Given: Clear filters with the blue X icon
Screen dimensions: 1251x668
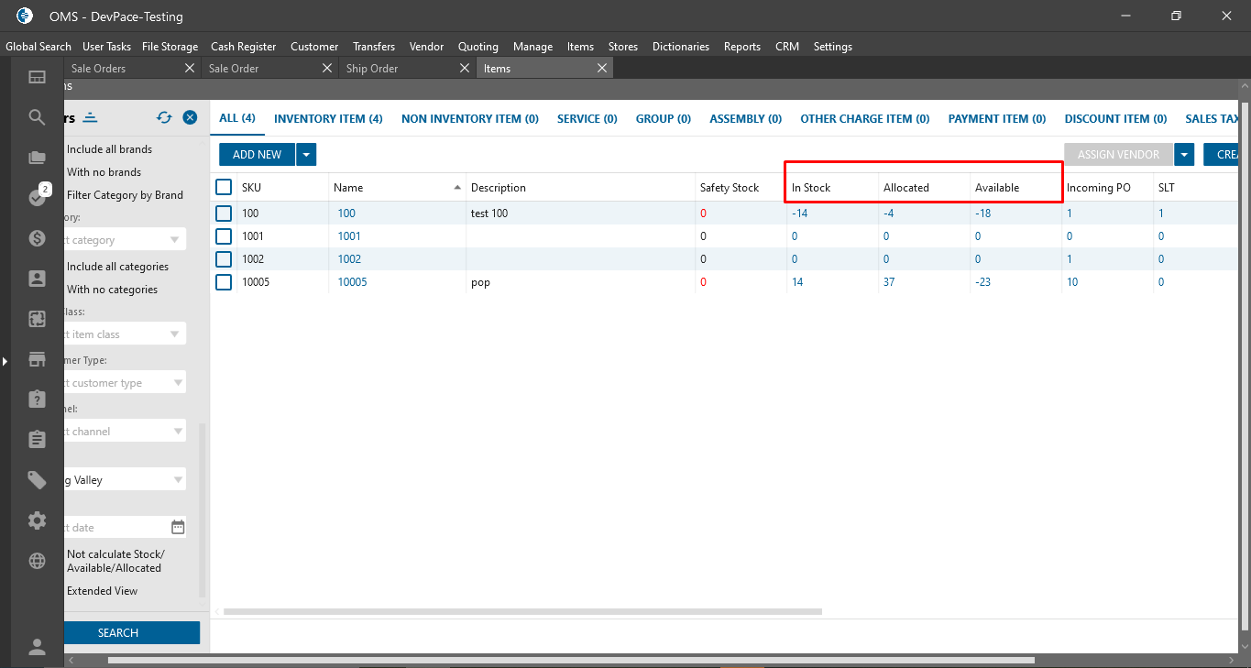Looking at the screenshot, I should point(190,117).
